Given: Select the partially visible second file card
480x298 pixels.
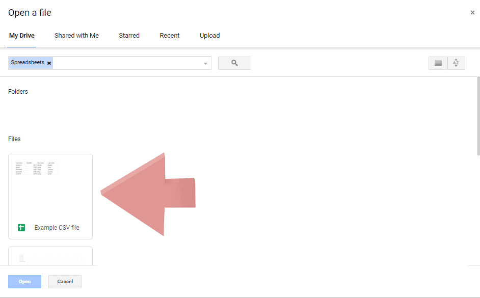Looking at the screenshot, I should (x=50, y=257).
